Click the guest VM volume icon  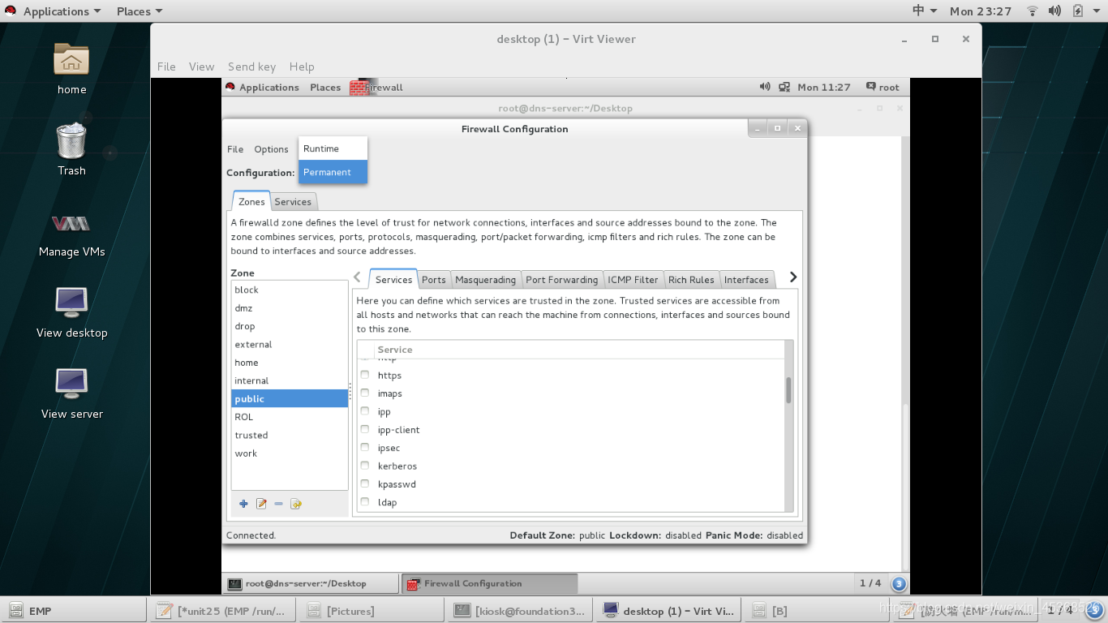point(765,87)
